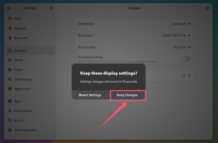The width and height of the screenshot is (218, 143).
Task: Click the Notifications bell icon
Action: [x=10, y=111]
